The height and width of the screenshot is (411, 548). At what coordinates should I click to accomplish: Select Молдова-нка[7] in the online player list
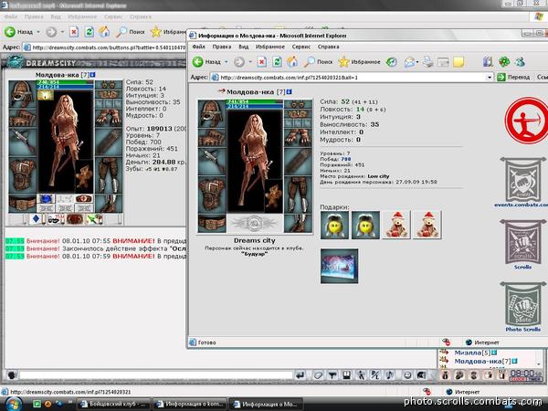pos(482,361)
